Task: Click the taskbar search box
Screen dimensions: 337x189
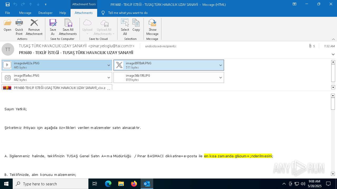Action: tap(51, 184)
